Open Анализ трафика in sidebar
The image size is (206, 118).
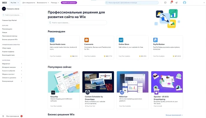pyautogui.click(x=8, y=52)
